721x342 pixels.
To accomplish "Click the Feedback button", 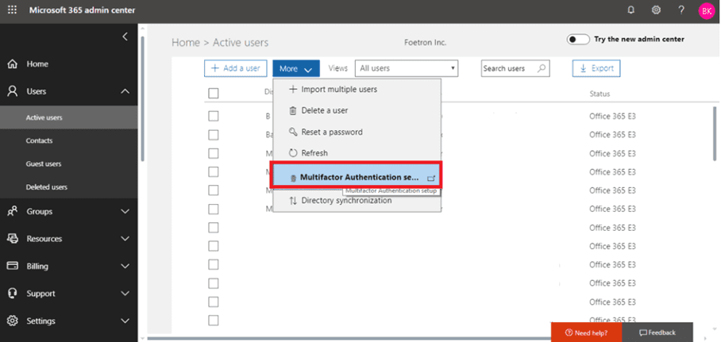I will [x=657, y=332].
